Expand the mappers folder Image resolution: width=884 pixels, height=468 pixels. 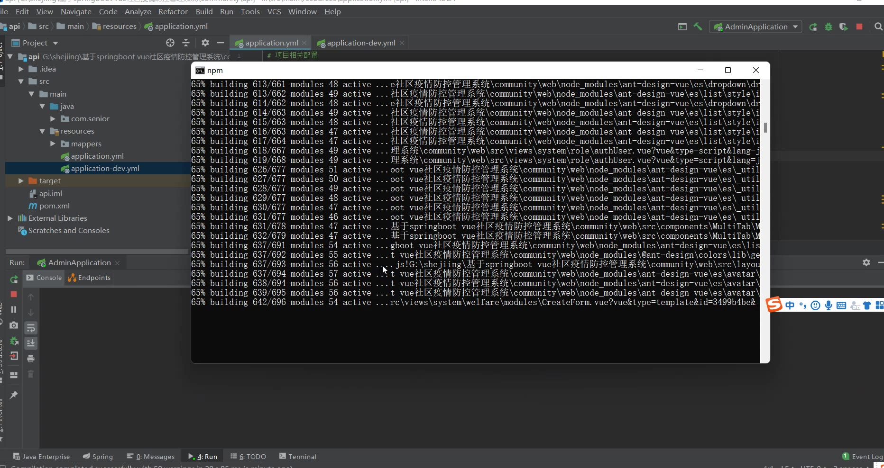53,144
